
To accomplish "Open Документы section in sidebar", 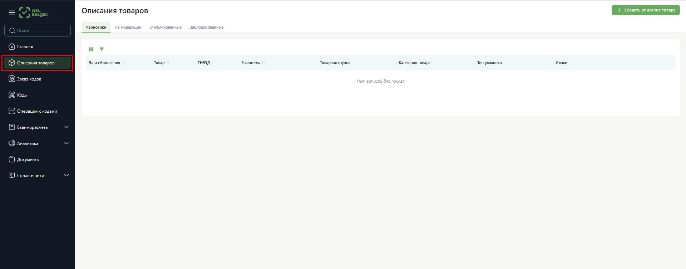I will coord(28,160).
